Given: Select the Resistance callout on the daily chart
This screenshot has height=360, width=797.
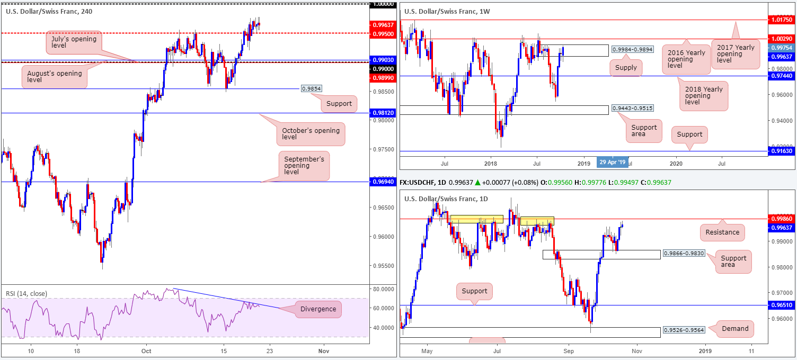Looking at the screenshot, I should point(722,232).
